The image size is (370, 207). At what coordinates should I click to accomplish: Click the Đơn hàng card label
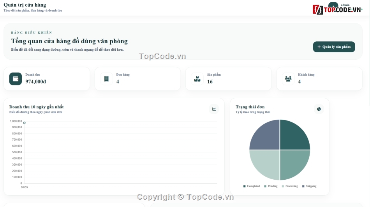(x=123, y=74)
